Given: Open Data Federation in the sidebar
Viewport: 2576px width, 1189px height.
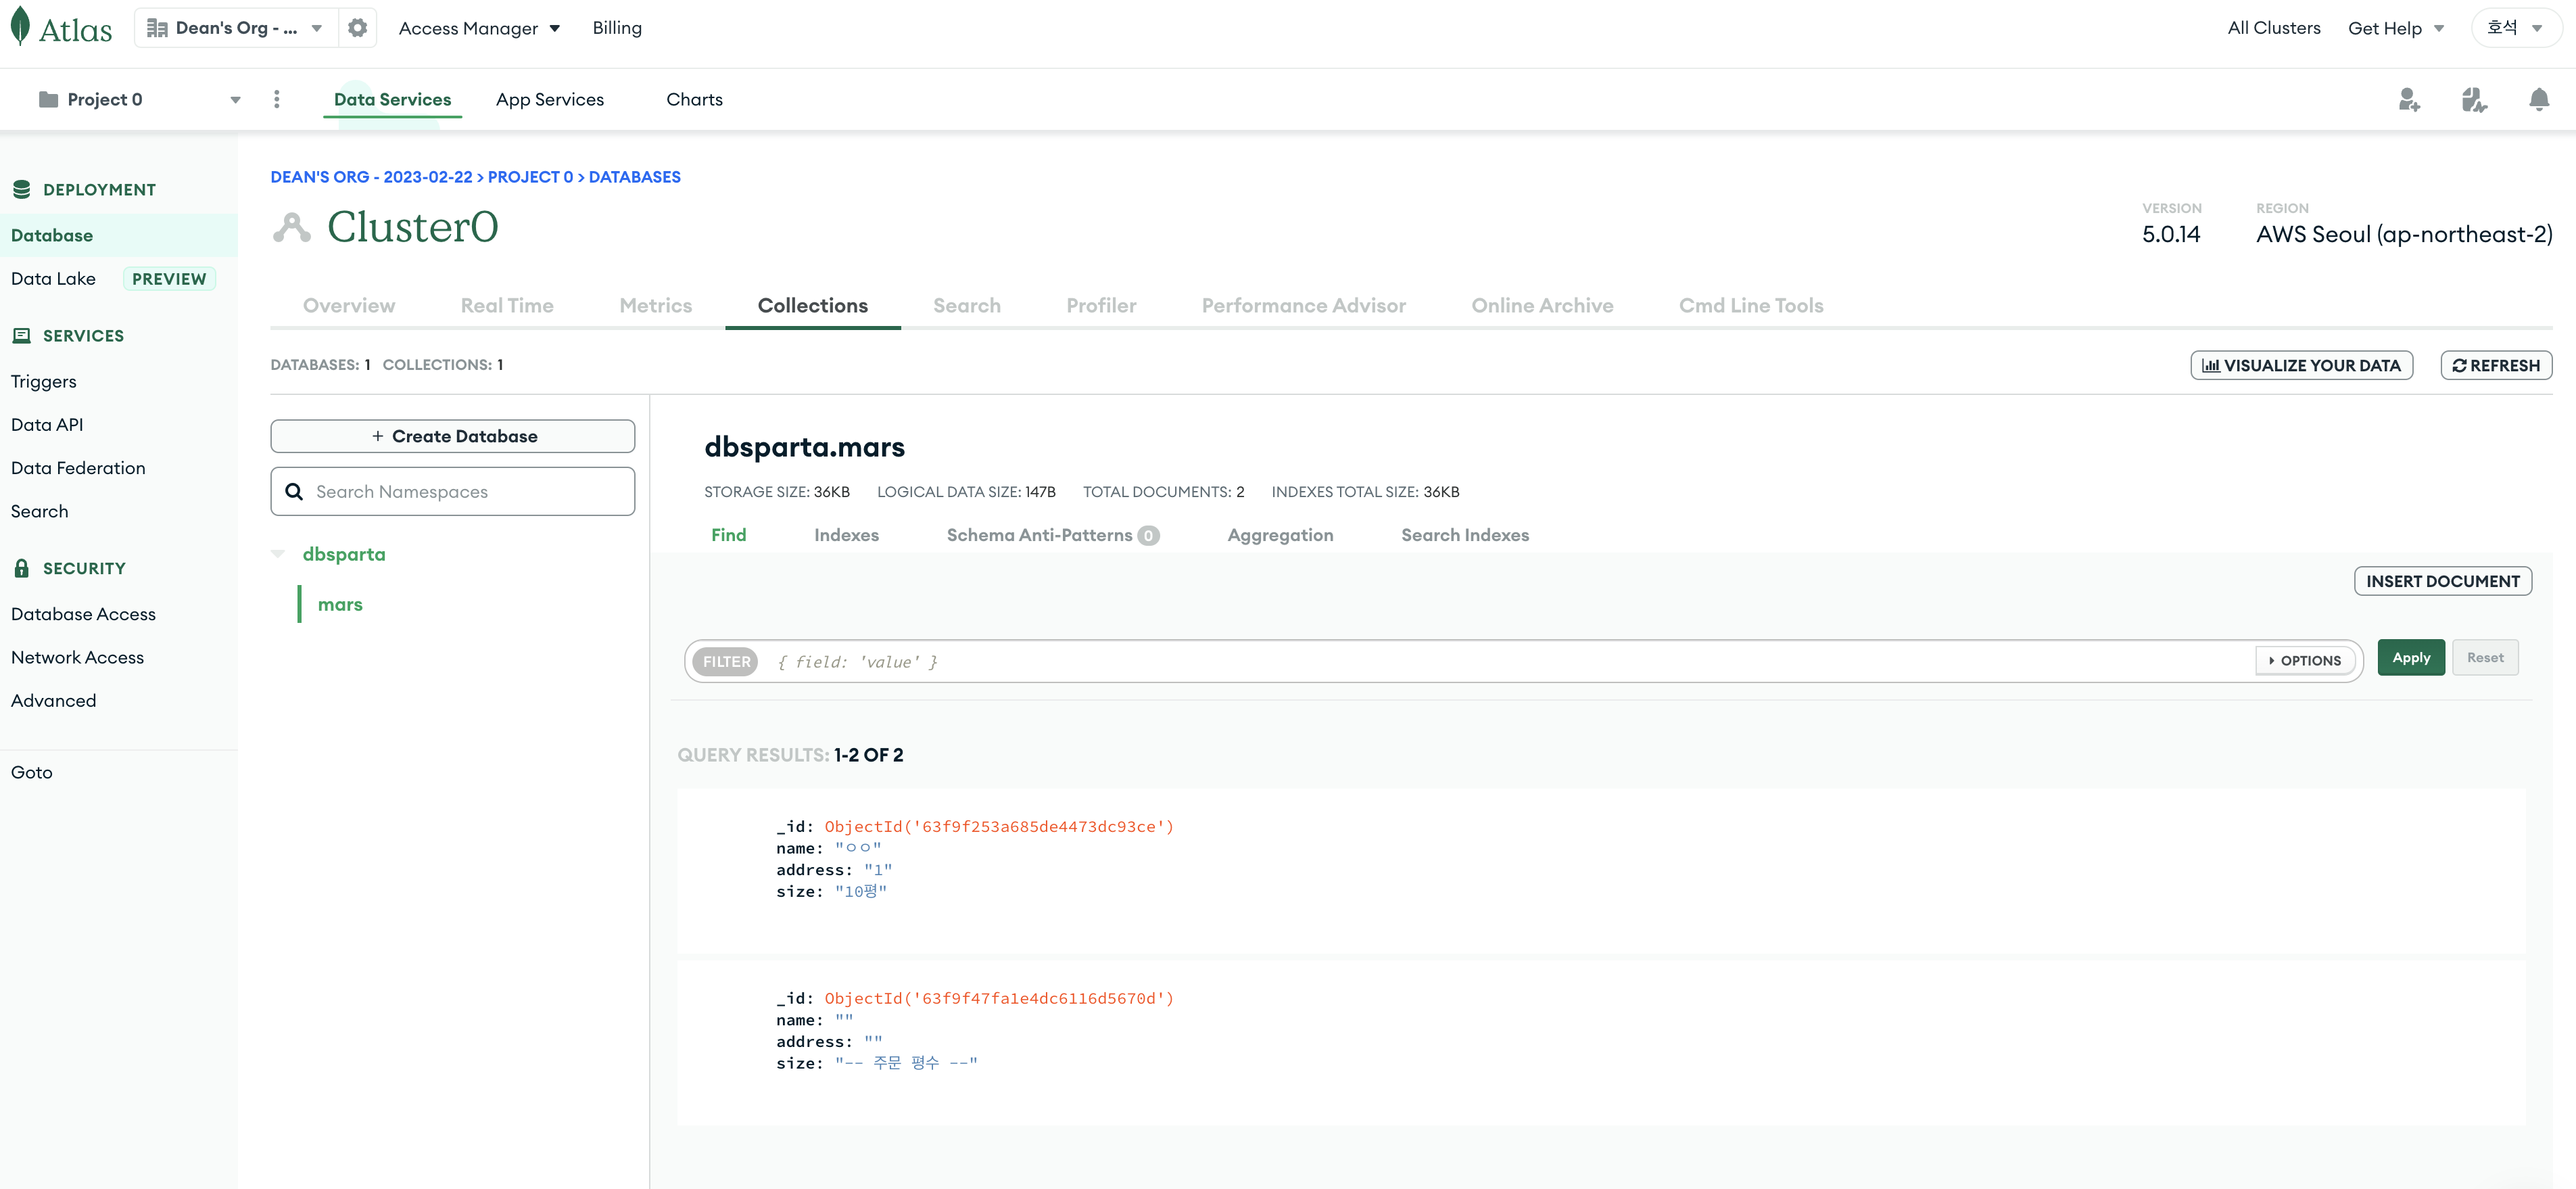Looking at the screenshot, I should (x=78, y=467).
